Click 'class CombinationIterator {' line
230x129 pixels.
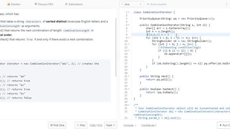[154, 12]
